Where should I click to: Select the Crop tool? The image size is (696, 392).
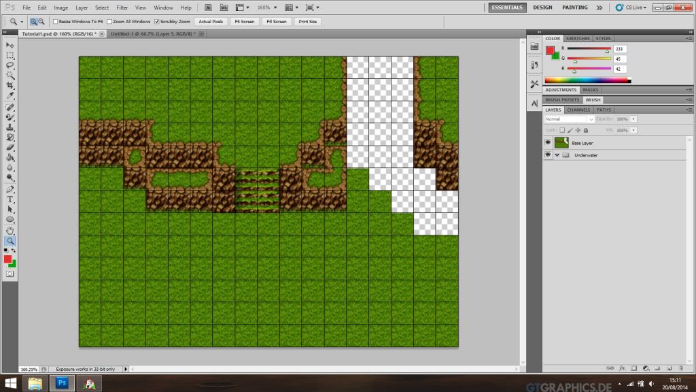click(10, 85)
